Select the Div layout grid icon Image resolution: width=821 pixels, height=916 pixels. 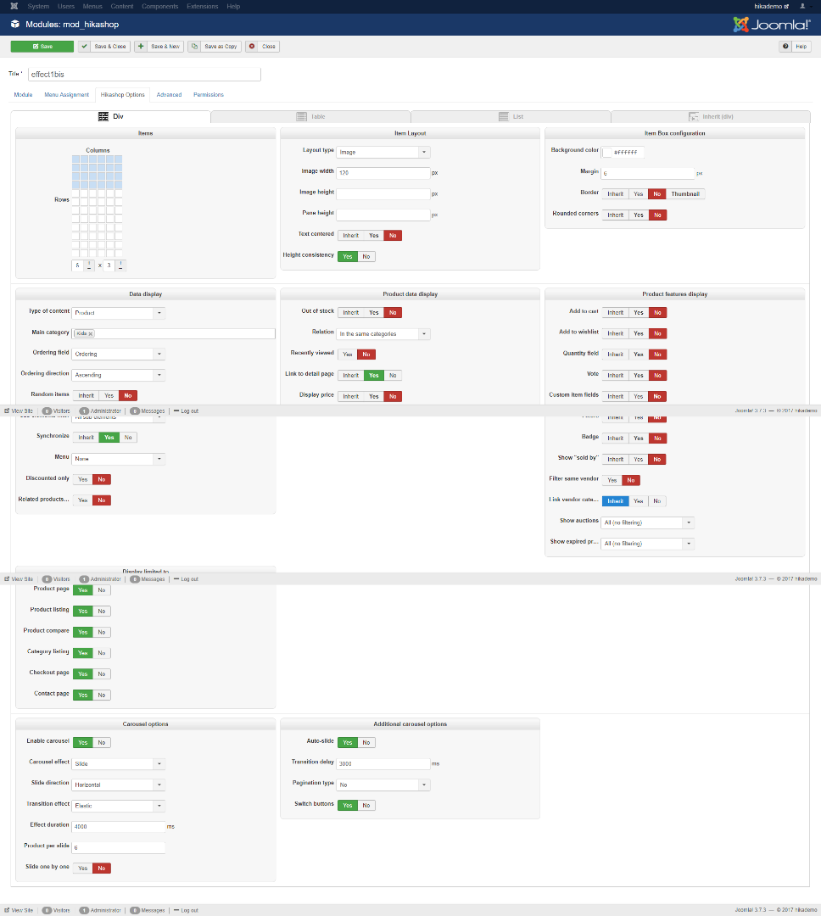(103, 116)
